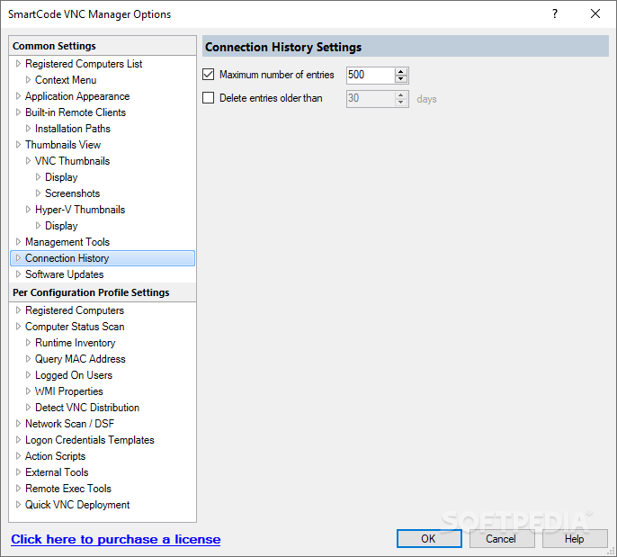Expand the Registered Computers List arrow
Image resolution: width=617 pixels, height=557 pixels.
pos(18,63)
